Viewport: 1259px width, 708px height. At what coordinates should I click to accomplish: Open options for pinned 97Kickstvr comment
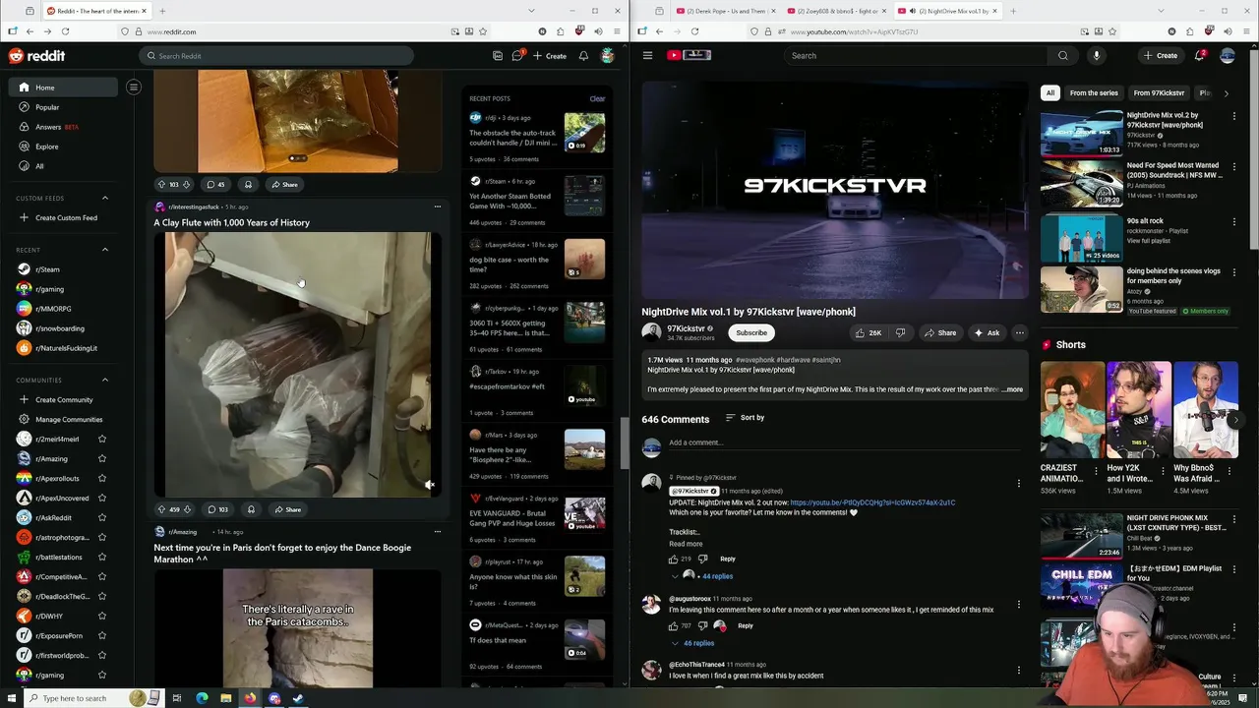[1018, 483]
